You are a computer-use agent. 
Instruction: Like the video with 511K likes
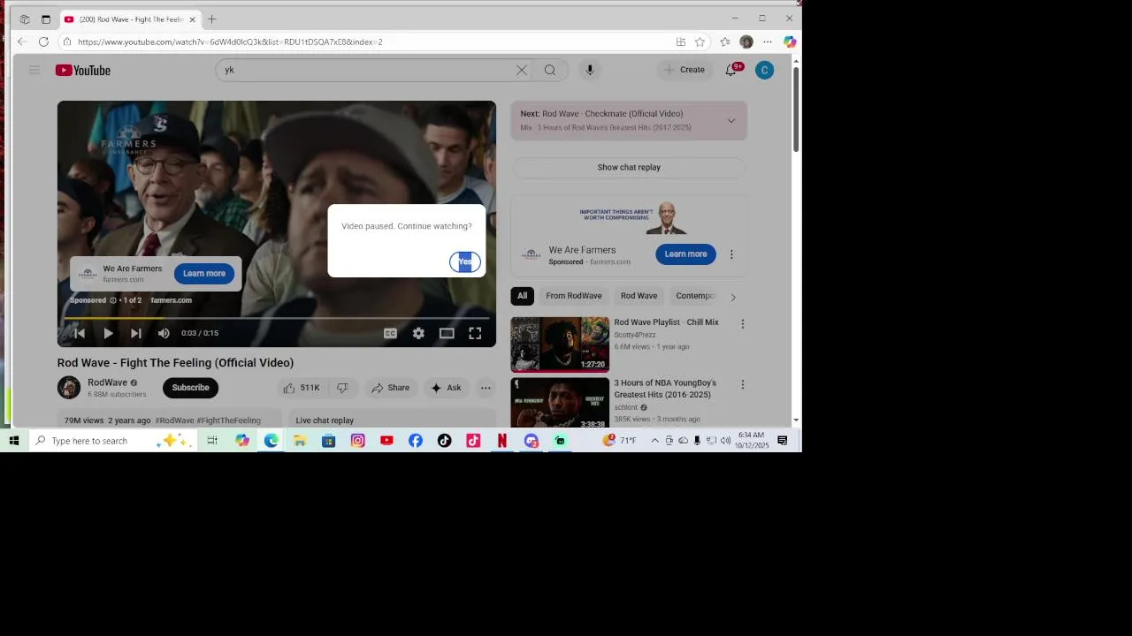click(302, 388)
